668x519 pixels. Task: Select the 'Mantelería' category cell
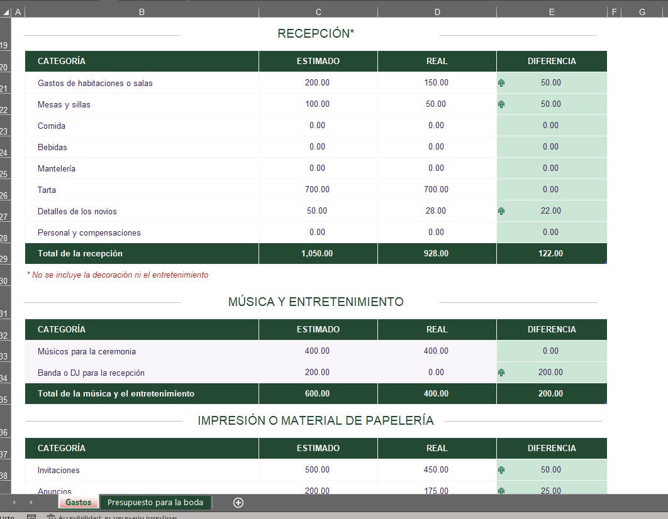click(142, 168)
